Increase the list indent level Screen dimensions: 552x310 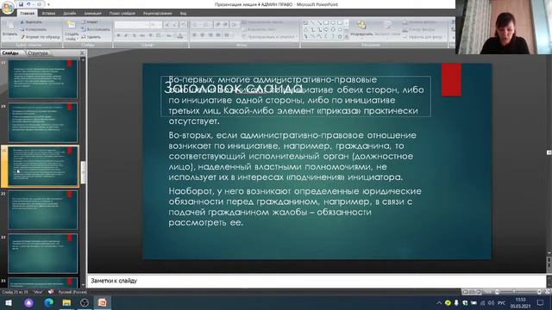(x=226, y=24)
